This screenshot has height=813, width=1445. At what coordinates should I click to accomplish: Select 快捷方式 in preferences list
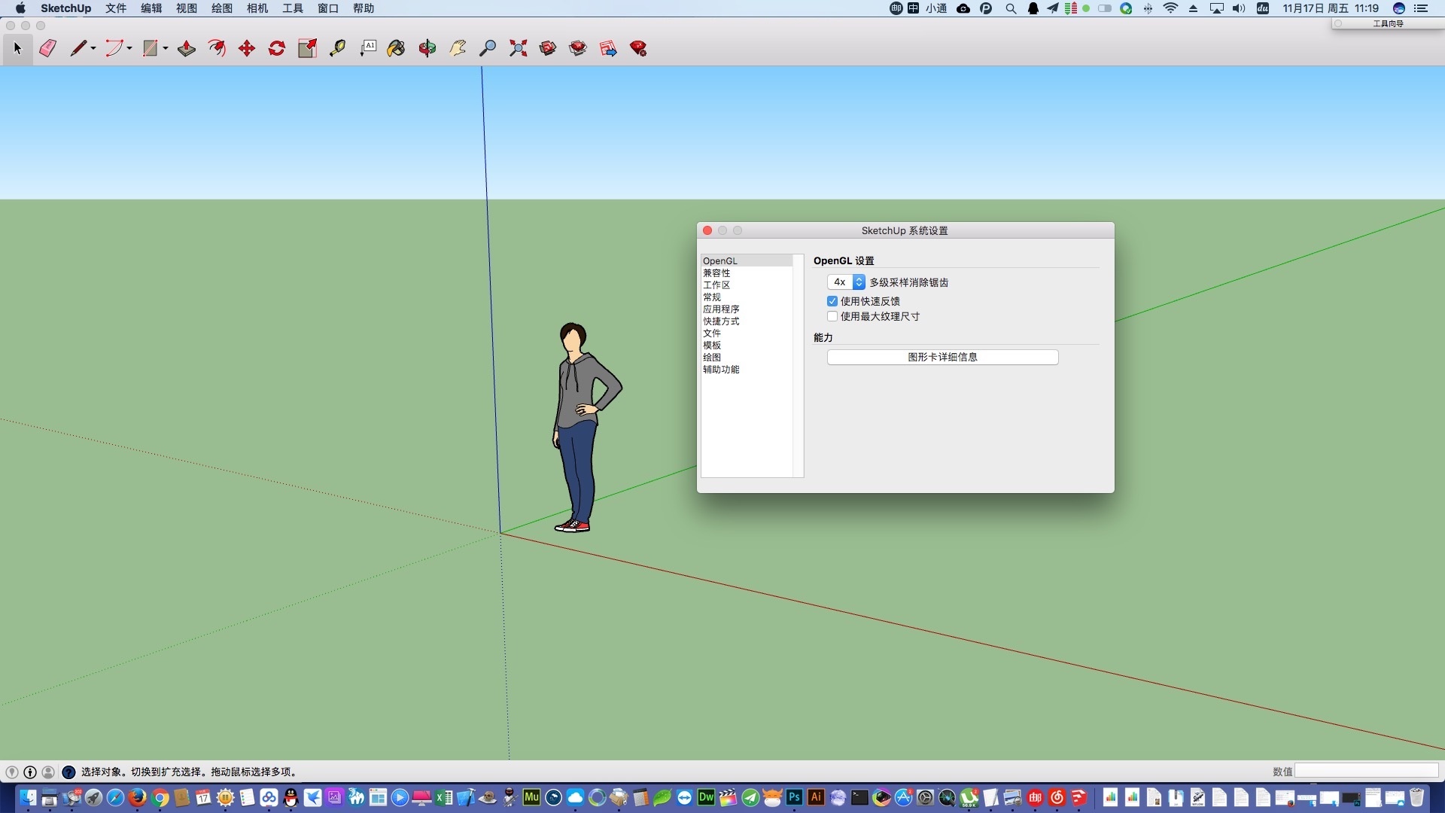point(721,321)
